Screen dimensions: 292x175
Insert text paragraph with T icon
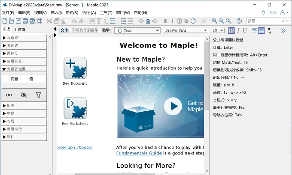[99, 21]
